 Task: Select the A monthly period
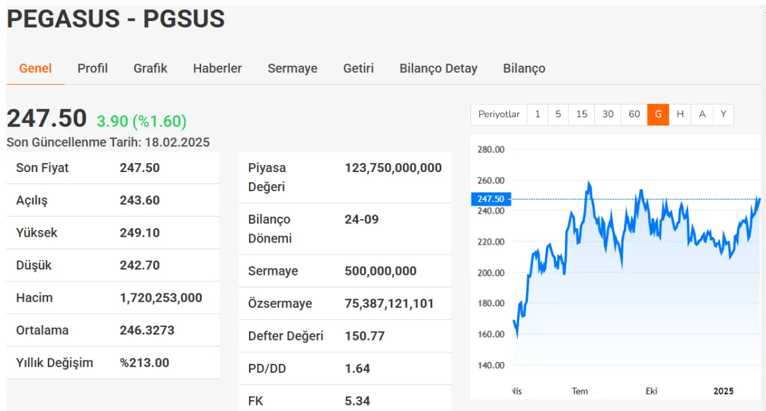[x=702, y=114]
